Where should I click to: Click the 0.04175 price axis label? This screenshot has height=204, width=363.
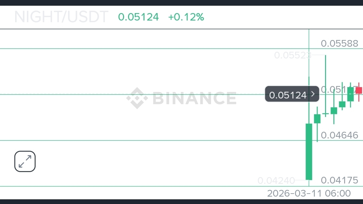[339, 180]
